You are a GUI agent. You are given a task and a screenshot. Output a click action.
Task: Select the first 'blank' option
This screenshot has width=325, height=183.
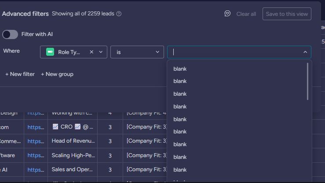[180, 69]
